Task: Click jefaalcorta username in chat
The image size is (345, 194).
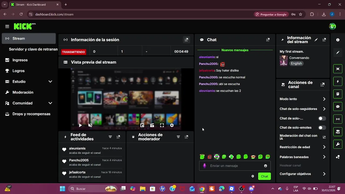Action: point(206,71)
